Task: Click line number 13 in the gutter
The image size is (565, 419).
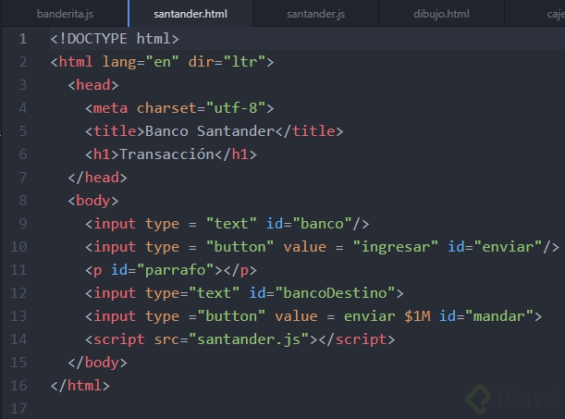Action: pyautogui.click(x=18, y=316)
